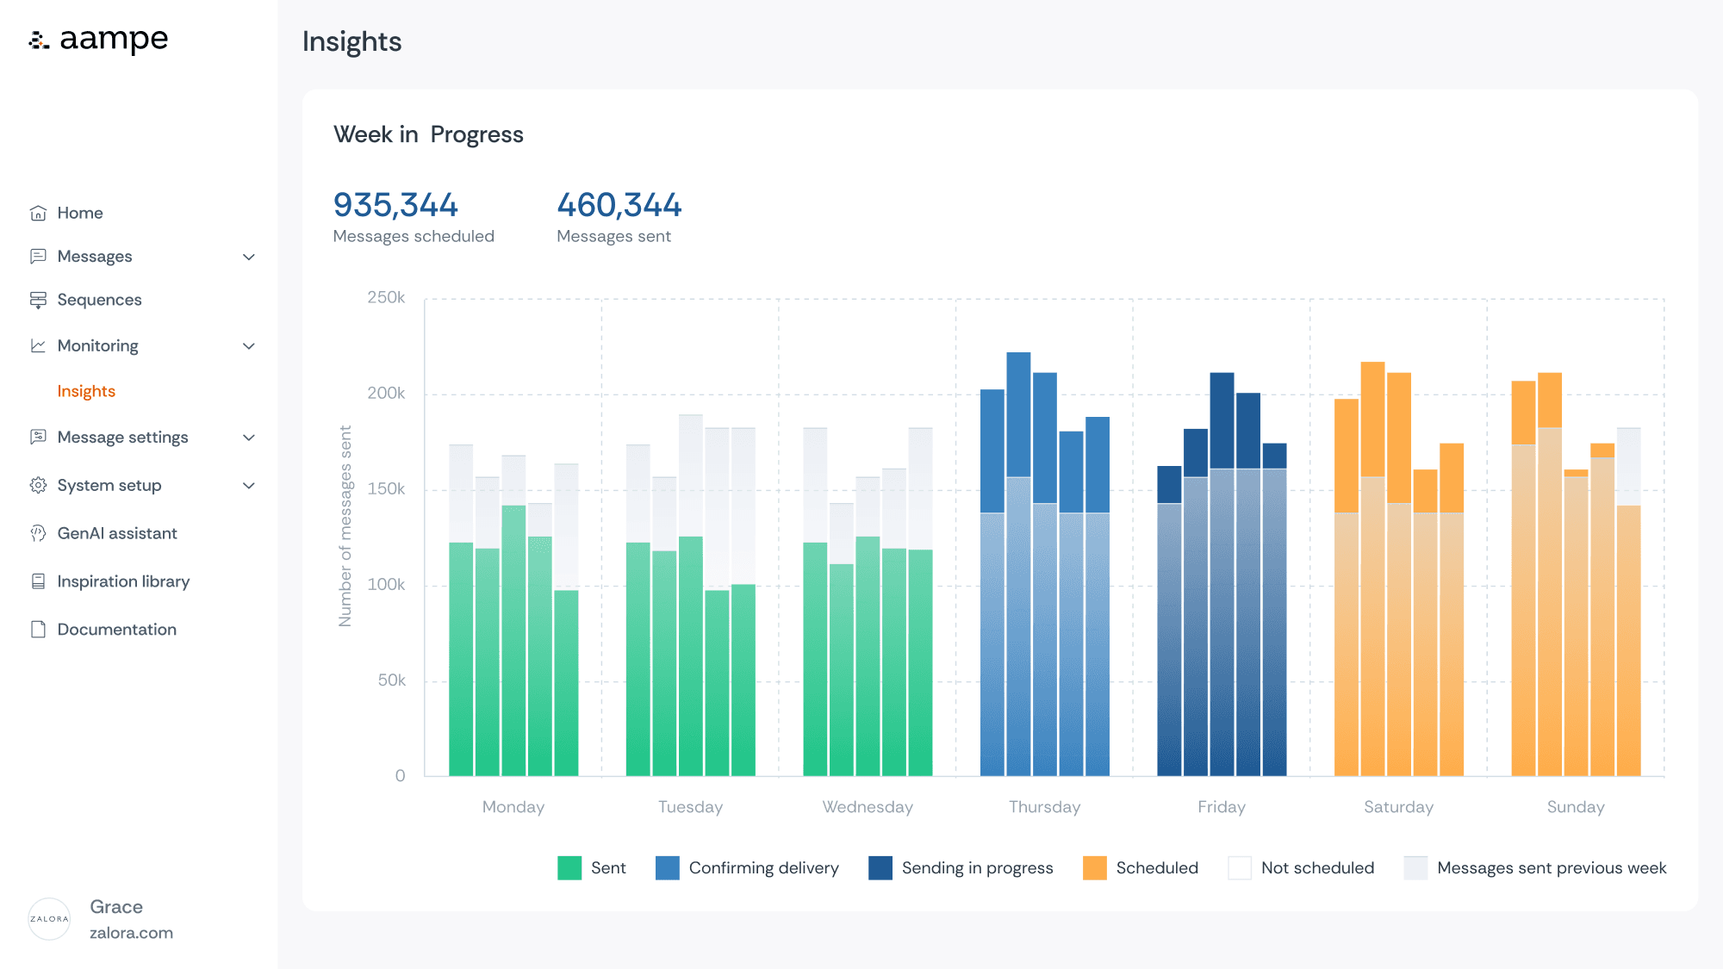Click the Inspiration library book icon
This screenshot has height=969, width=1723.
coord(38,581)
